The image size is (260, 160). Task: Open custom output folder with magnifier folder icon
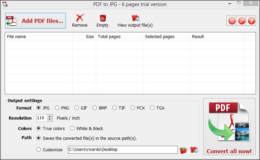194,150
